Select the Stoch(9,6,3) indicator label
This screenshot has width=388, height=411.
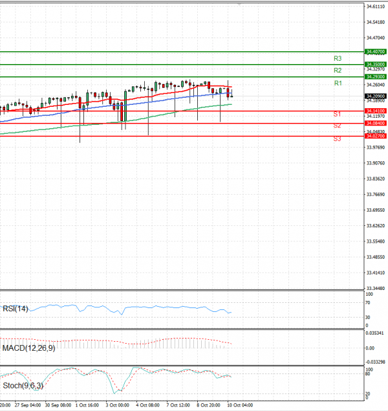(x=23, y=386)
